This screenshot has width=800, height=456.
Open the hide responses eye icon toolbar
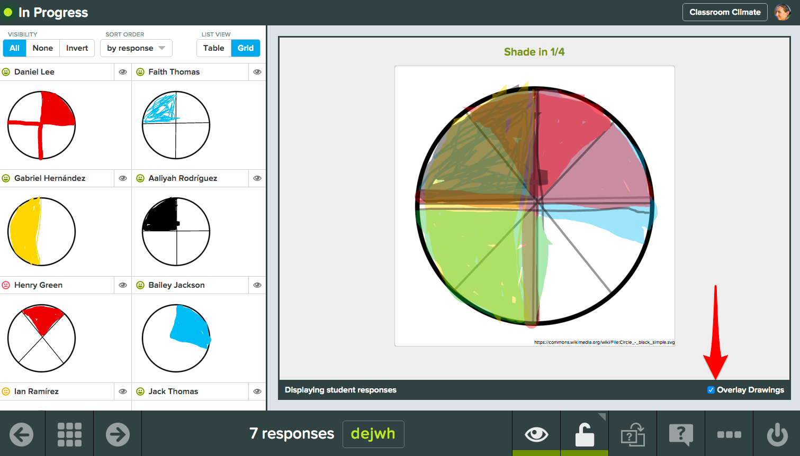pyautogui.click(x=536, y=434)
